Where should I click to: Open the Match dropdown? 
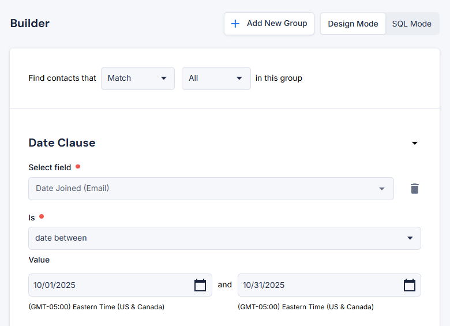[x=137, y=78]
